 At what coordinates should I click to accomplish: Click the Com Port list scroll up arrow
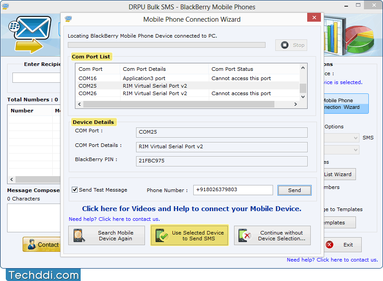[303, 68]
